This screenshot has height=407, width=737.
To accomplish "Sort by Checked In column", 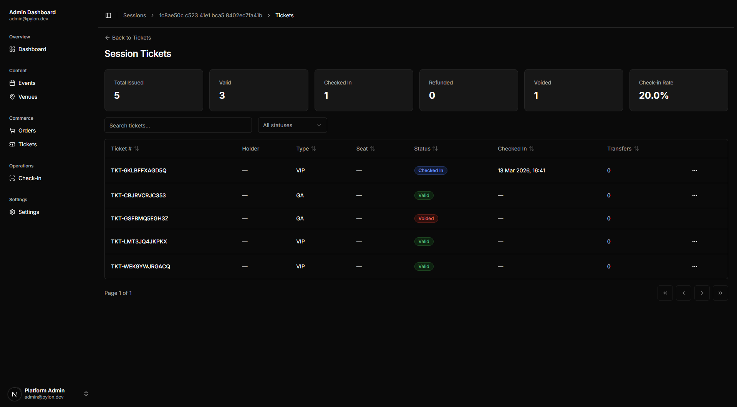I will [x=516, y=149].
